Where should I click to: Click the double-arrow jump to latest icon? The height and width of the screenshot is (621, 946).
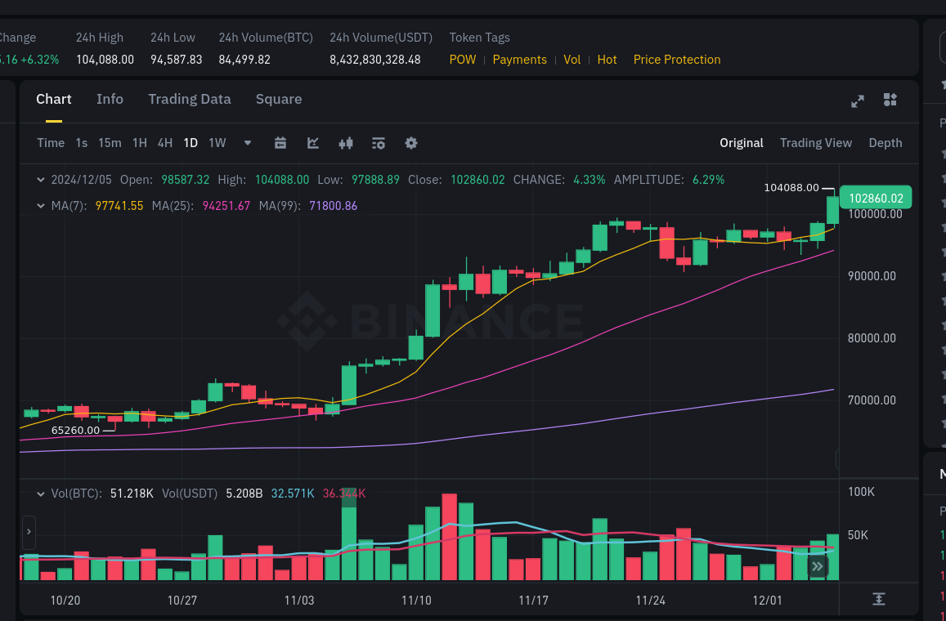(817, 567)
